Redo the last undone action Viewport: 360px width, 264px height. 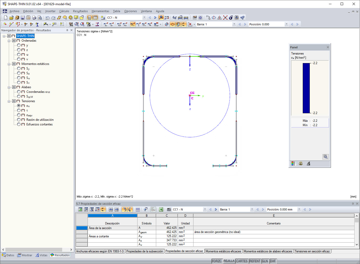point(53,18)
